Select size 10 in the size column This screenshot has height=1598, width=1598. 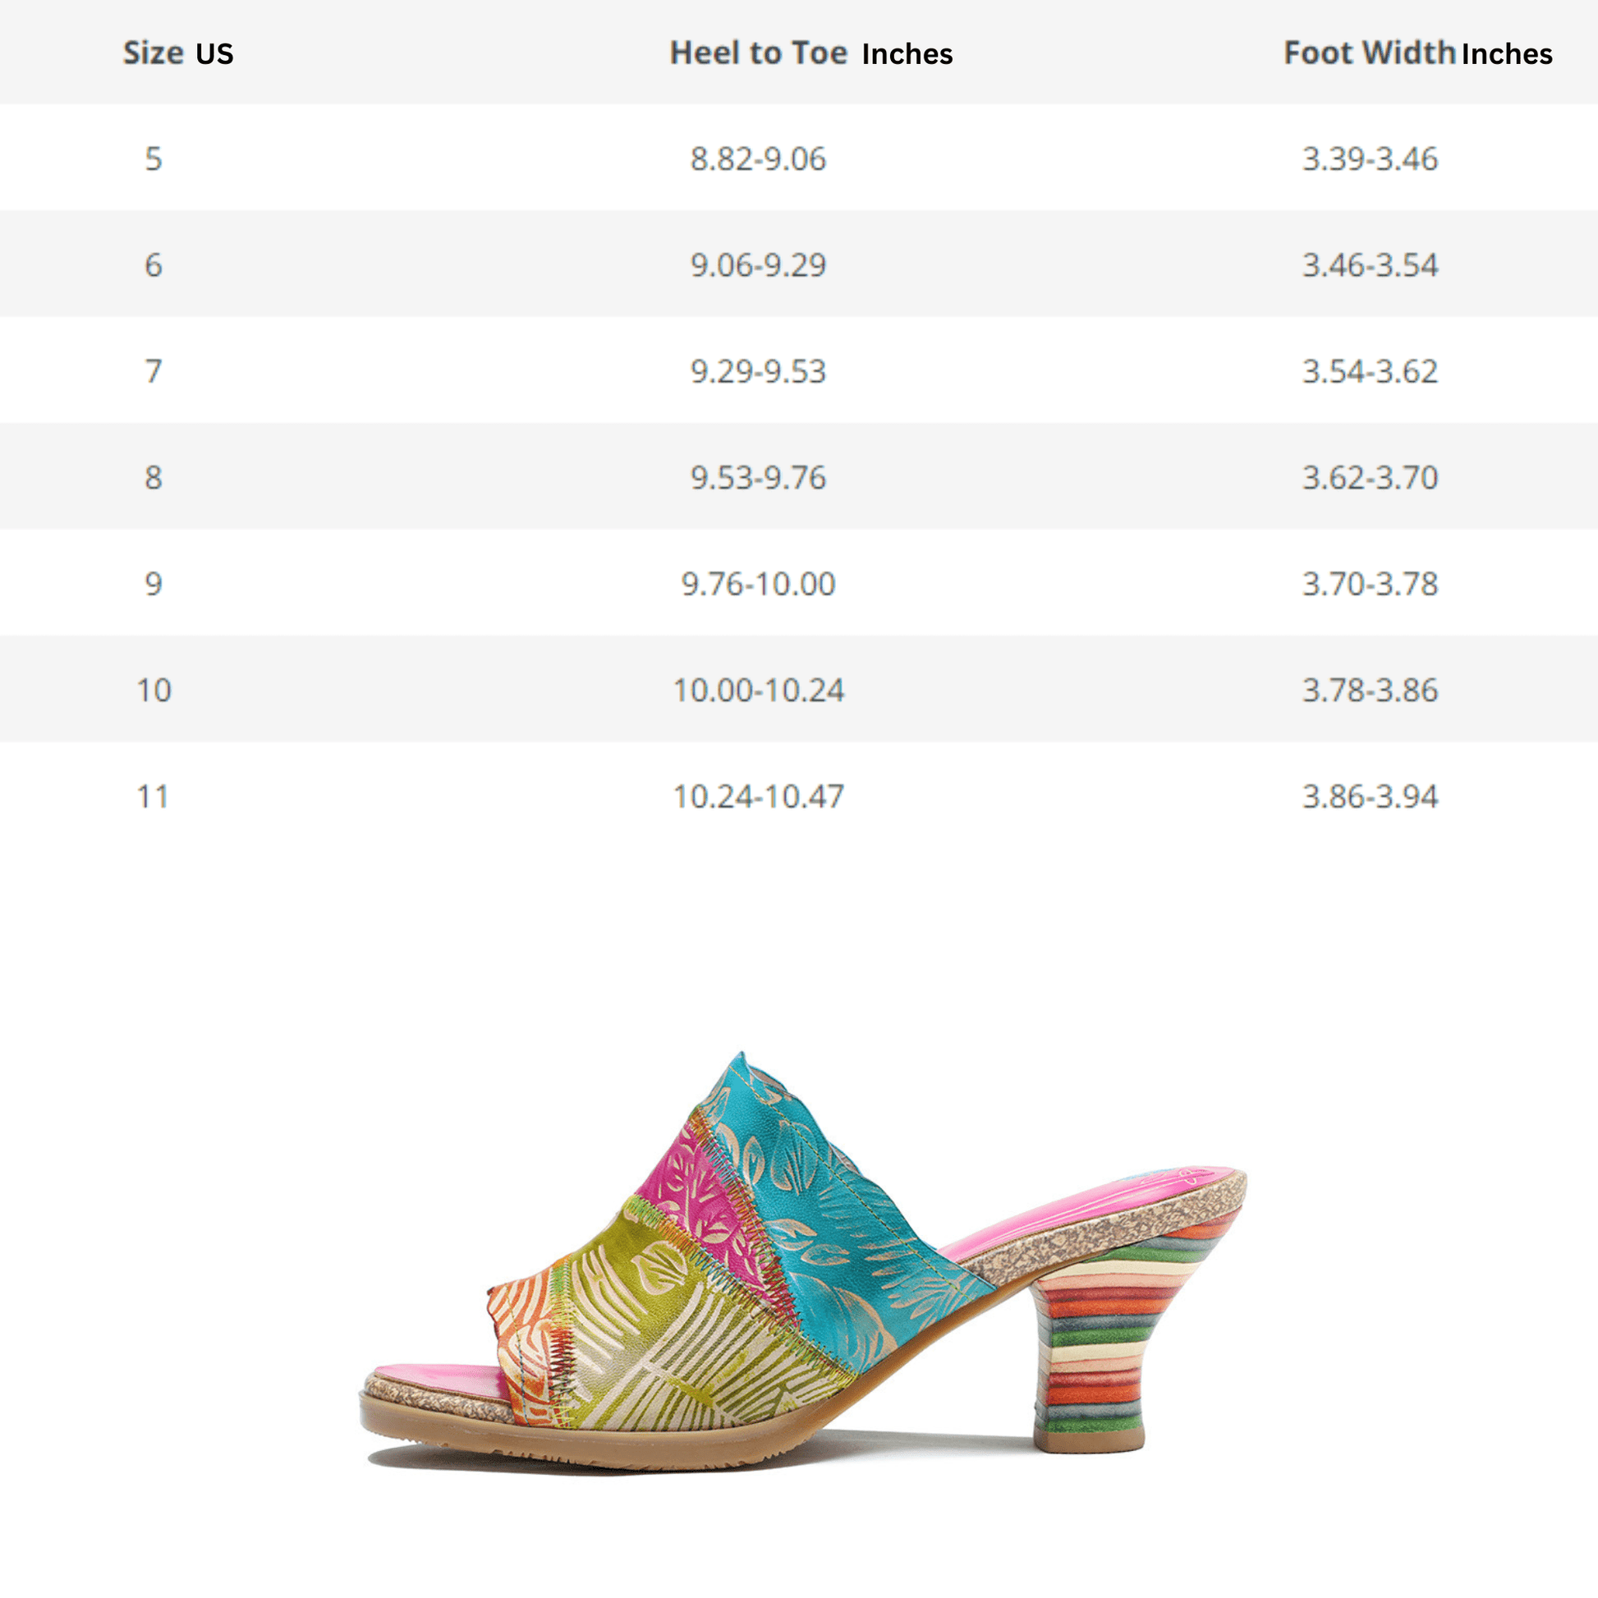pos(154,690)
